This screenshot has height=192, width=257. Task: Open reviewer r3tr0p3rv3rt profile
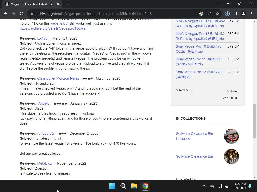click(x=46, y=133)
